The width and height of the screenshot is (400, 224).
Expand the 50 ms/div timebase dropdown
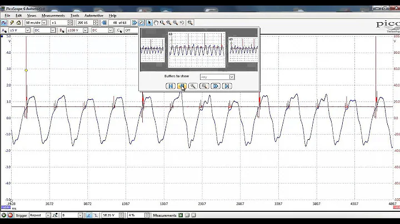tap(44, 23)
